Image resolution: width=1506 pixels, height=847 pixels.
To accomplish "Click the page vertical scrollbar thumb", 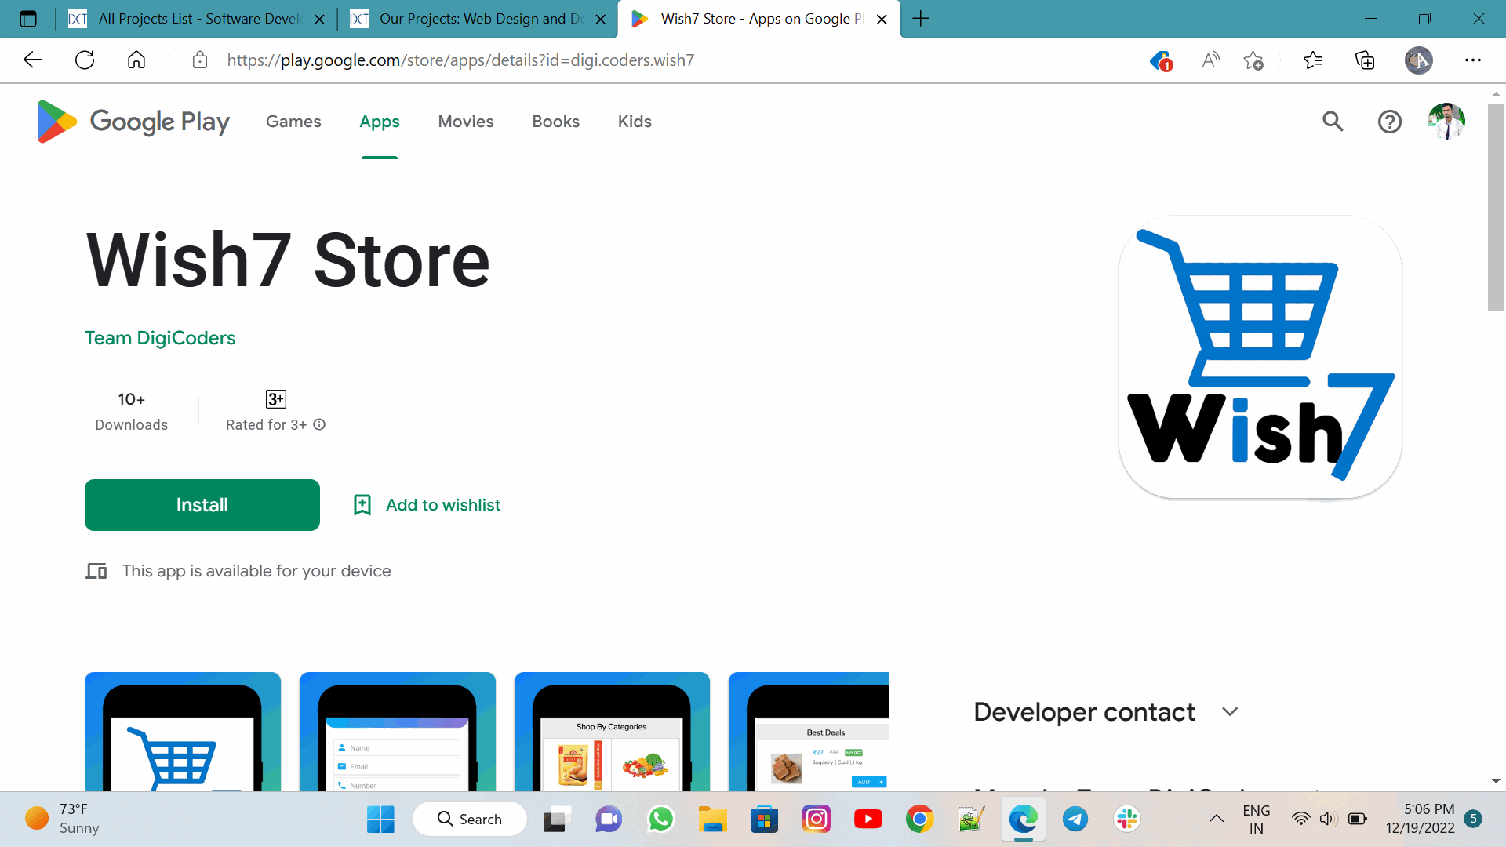I will pyautogui.click(x=1496, y=207).
